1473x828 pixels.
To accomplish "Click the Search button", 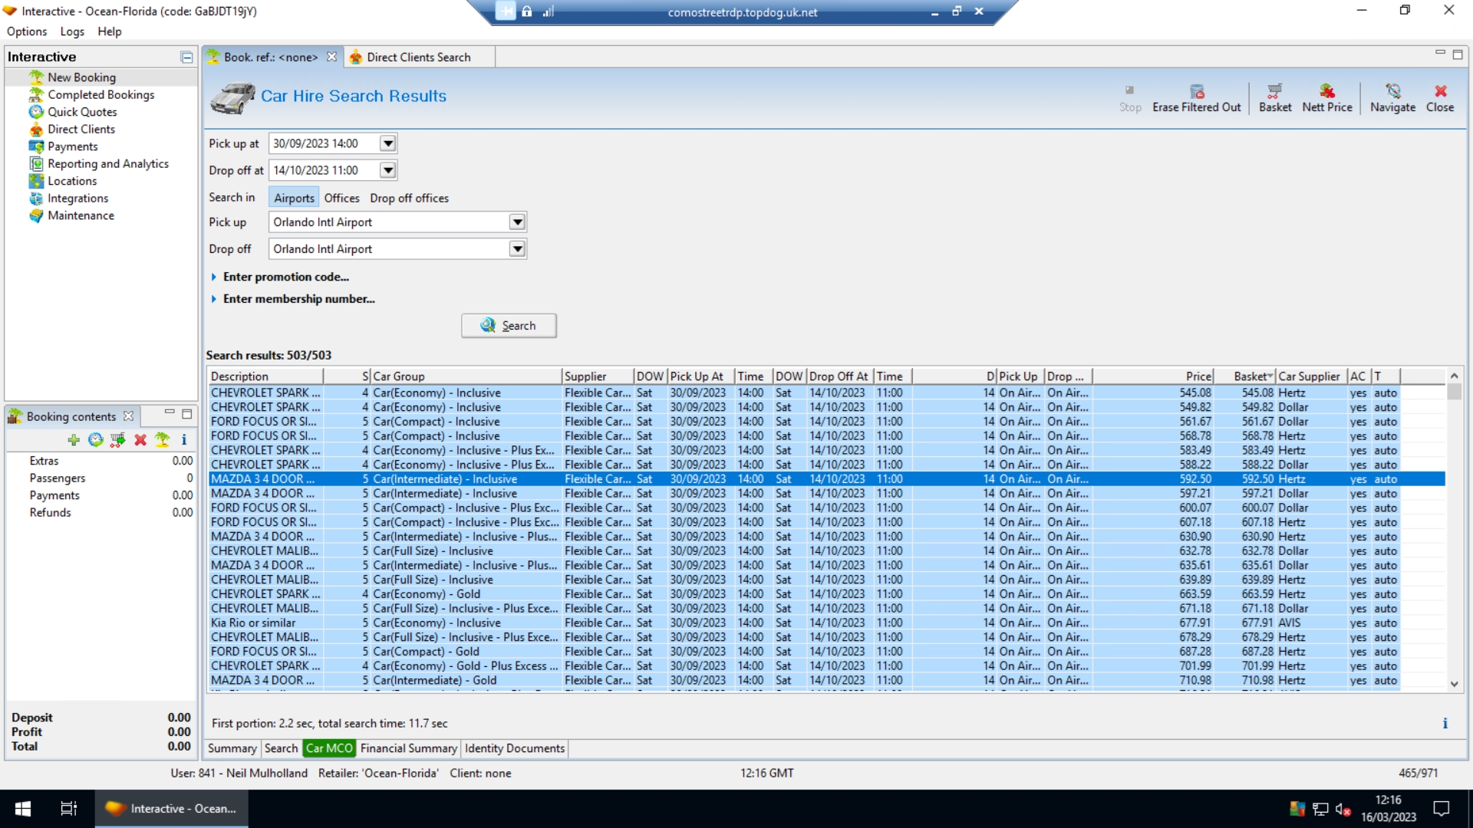I will (509, 326).
